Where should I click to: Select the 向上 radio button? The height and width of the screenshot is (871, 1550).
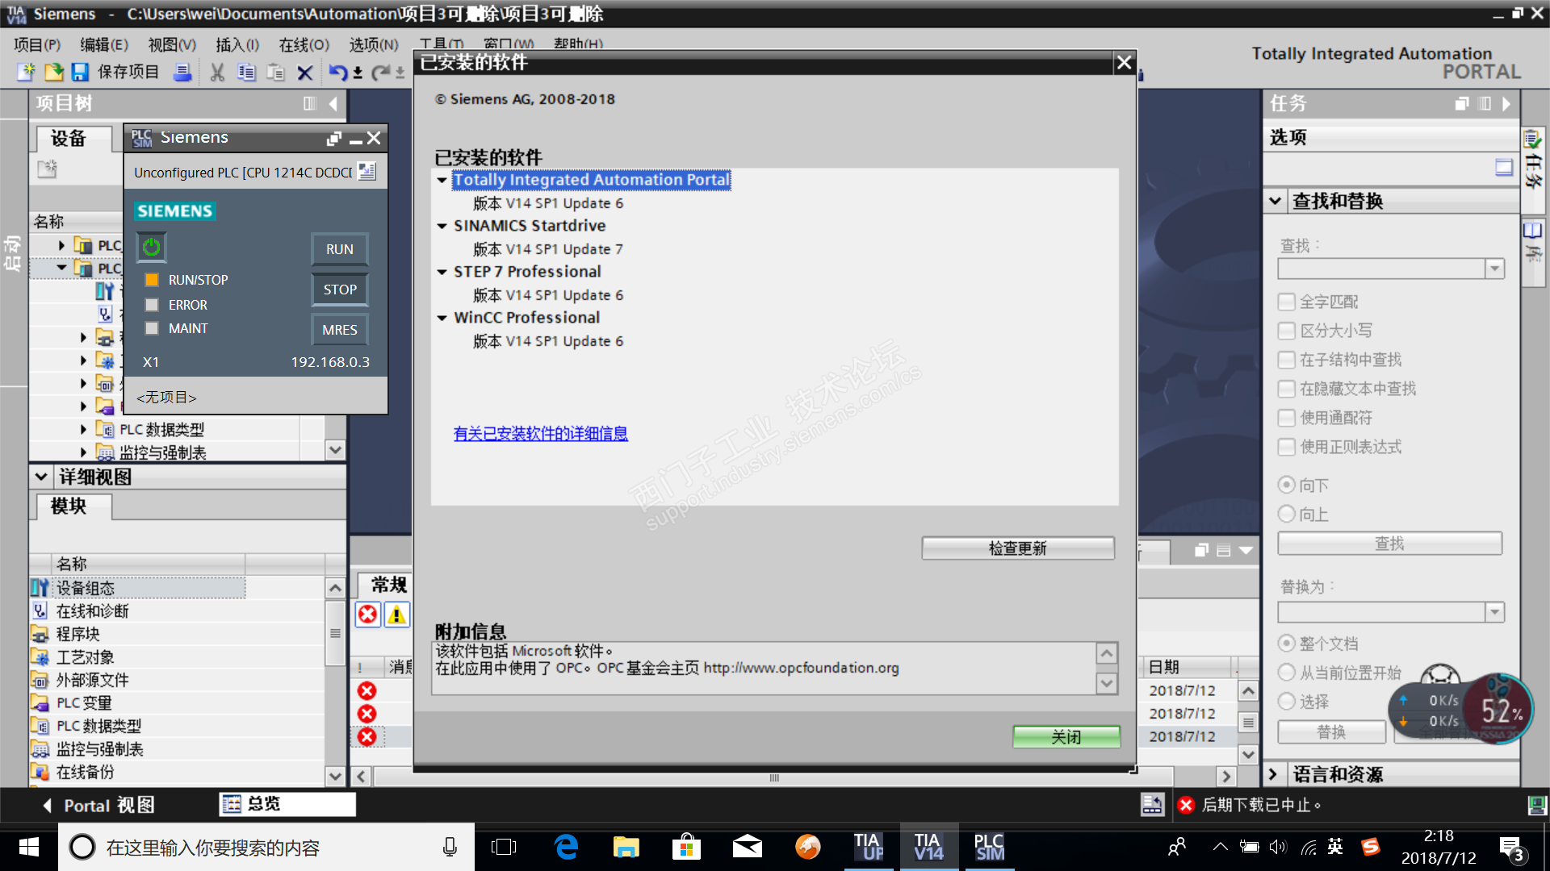click(x=1287, y=515)
